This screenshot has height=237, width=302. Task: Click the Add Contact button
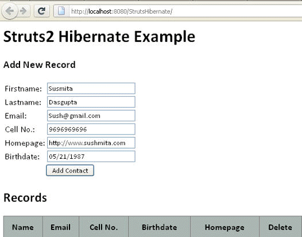70,170
